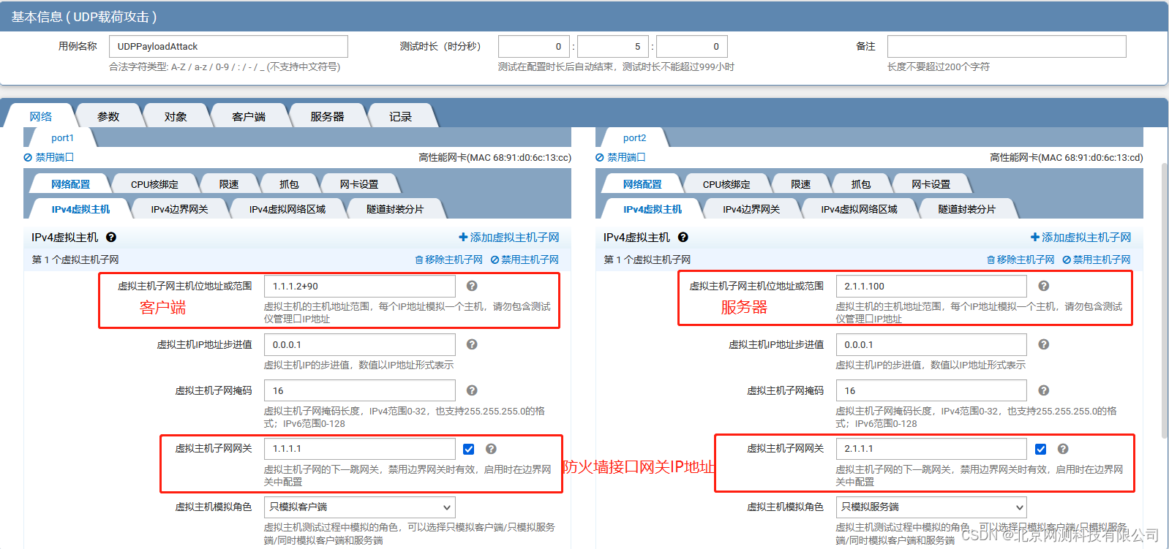Image resolution: width=1169 pixels, height=549 pixels.
Task: Open the 记录 tab
Action: coord(400,116)
